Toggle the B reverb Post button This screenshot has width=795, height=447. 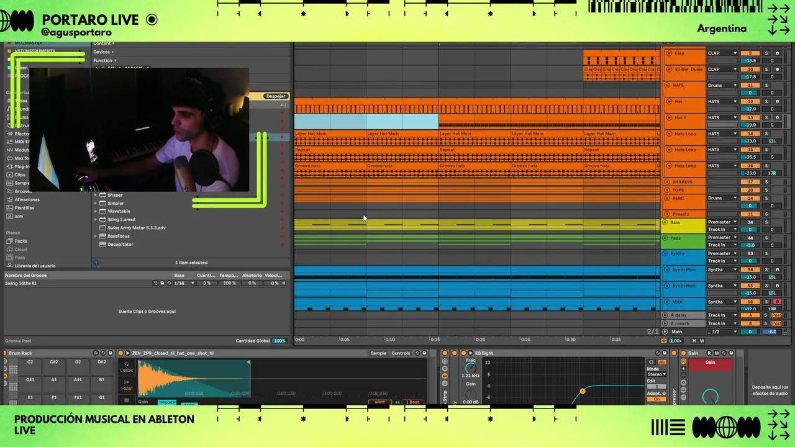[x=776, y=323]
